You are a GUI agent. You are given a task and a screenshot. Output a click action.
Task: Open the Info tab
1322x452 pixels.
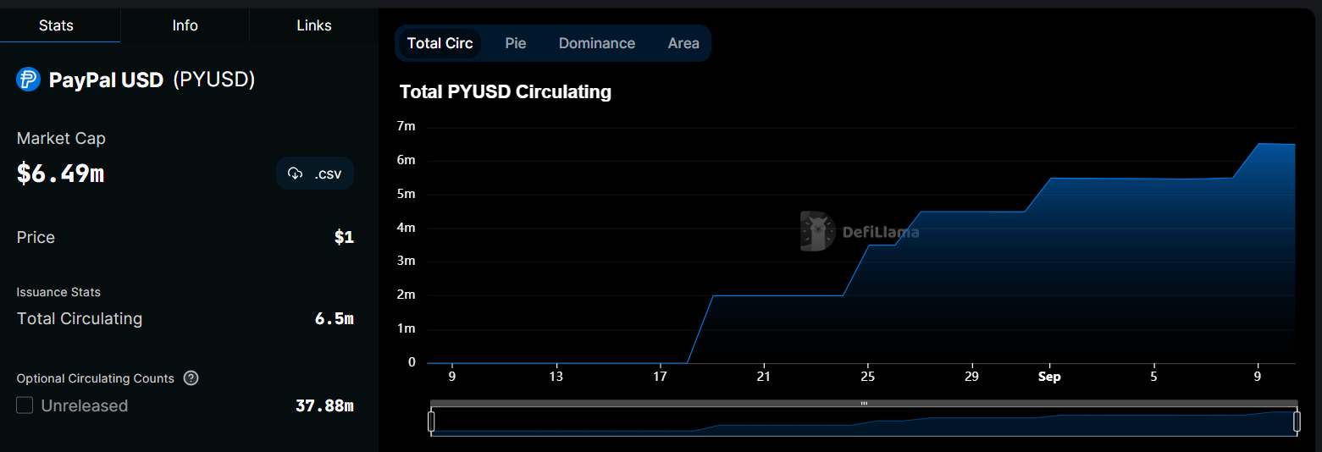[185, 25]
